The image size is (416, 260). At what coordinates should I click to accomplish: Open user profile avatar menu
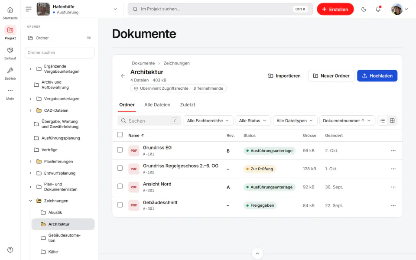point(400,9)
